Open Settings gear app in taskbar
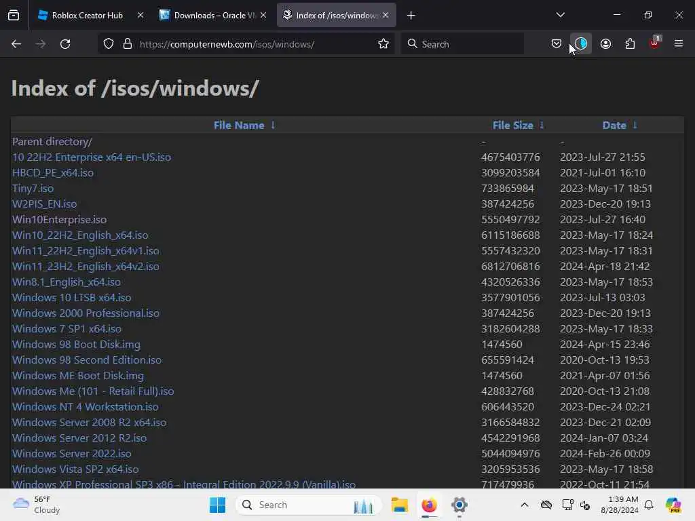 (459, 505)
